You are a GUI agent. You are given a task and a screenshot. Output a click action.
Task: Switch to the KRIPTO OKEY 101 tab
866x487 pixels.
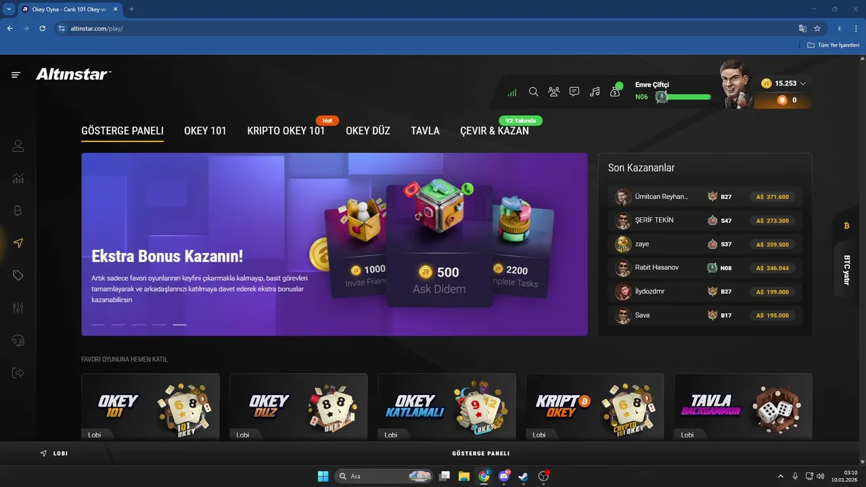pos(286,131)
